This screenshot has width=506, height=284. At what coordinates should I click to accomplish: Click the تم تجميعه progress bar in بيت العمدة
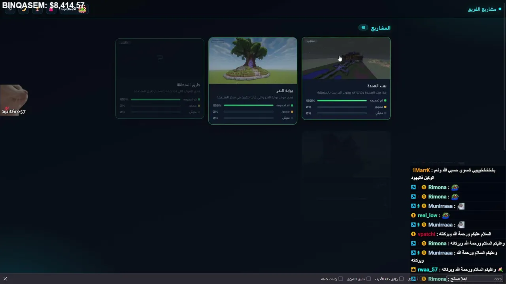click(x=342, y=101)
